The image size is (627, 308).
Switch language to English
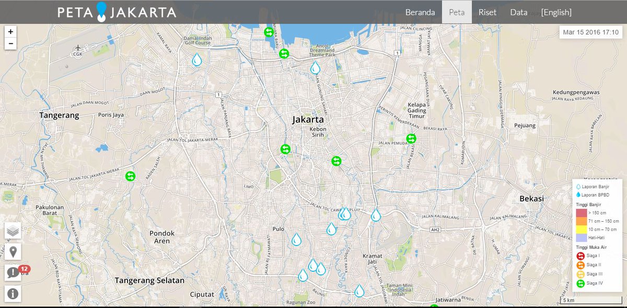click(556, 12)
